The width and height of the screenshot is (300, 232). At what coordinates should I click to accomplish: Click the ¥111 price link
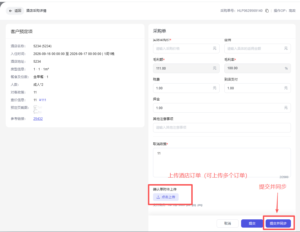coord(42,100)
